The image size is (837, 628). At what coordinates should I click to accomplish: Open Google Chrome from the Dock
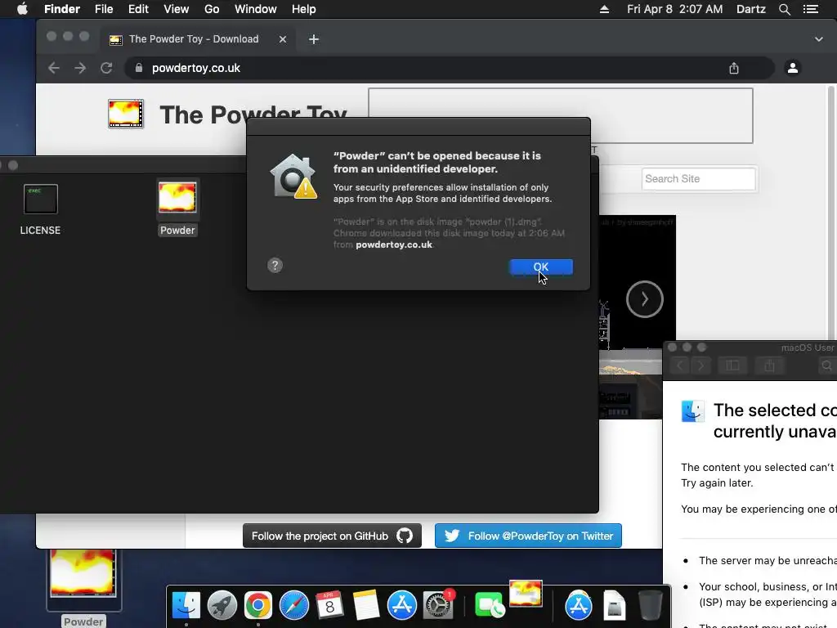click(x=257, y=606)
